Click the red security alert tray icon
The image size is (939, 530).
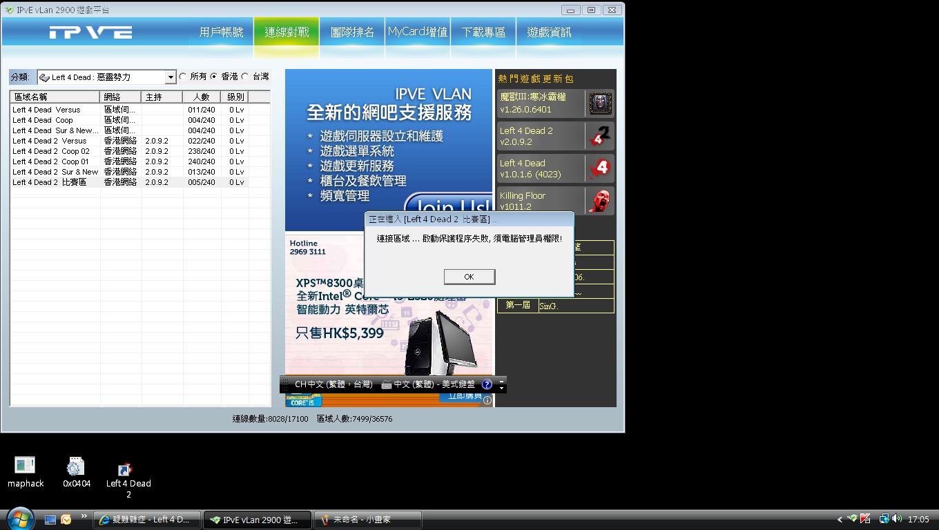click(866, 519)
